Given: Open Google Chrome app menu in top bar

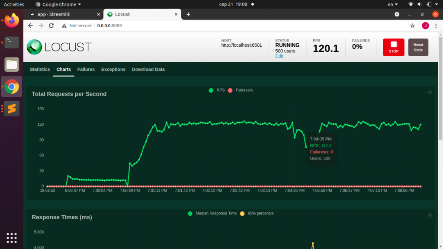Looking at the screenshot, I should [58, 4].
